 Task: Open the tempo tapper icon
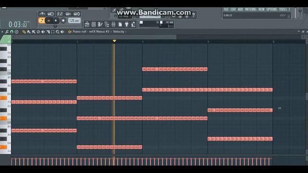click(133, 25)
